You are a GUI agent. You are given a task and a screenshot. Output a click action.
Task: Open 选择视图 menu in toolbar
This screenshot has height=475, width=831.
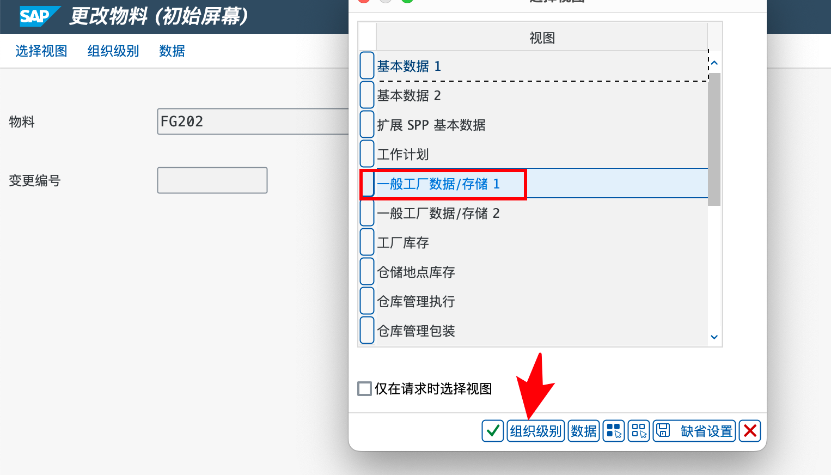click(41, 51)
